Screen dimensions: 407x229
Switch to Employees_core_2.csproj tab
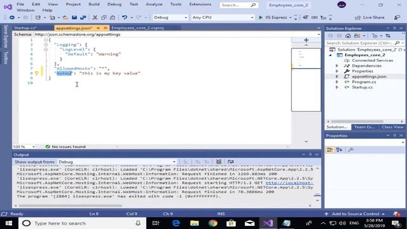[137, 28]
